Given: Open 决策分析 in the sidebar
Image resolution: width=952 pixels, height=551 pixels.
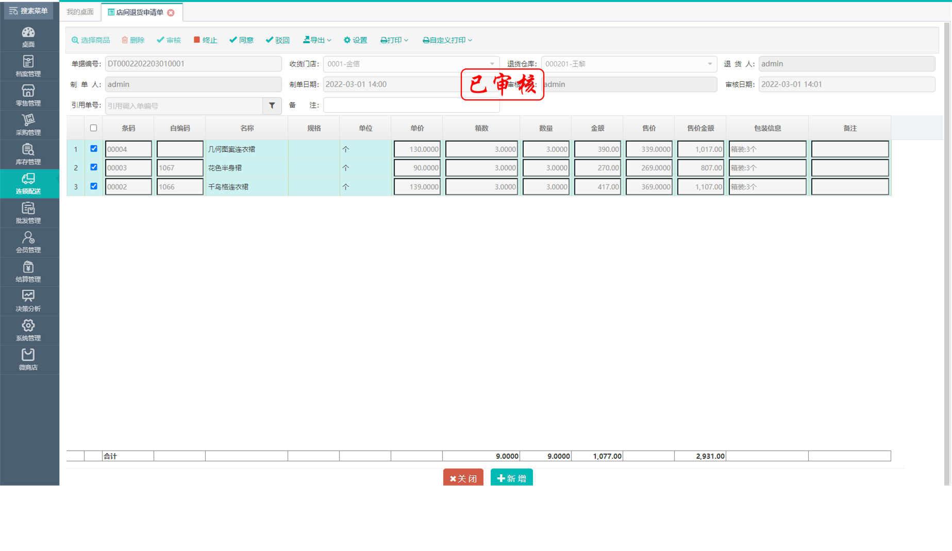Looking at the screenshot, I should click(28, 301).
